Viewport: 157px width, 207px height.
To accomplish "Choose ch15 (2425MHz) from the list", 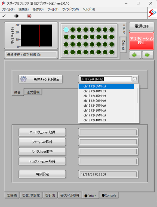I will (106, 106).
